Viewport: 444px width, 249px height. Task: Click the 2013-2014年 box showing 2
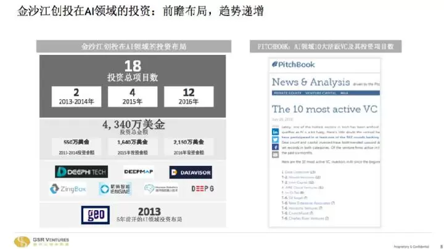tap(76, 96)
